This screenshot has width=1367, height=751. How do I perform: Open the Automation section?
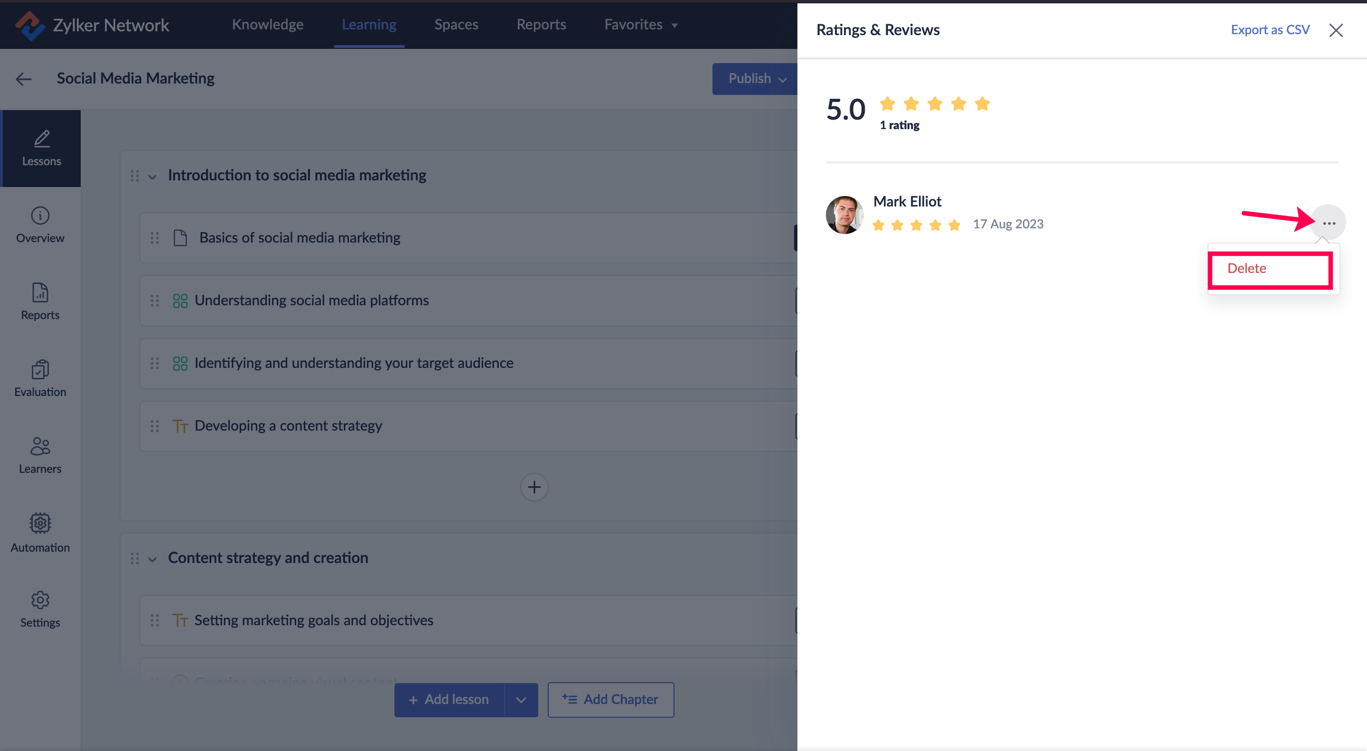click(x=40, y=532)
